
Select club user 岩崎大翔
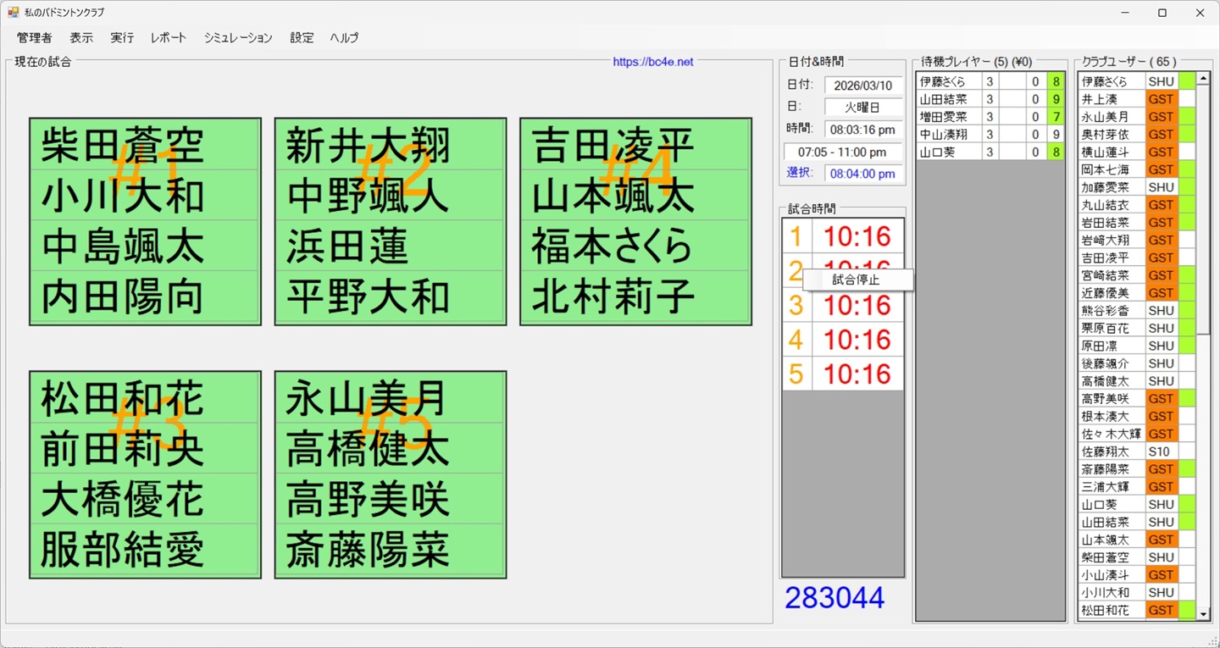[1112, 240]
